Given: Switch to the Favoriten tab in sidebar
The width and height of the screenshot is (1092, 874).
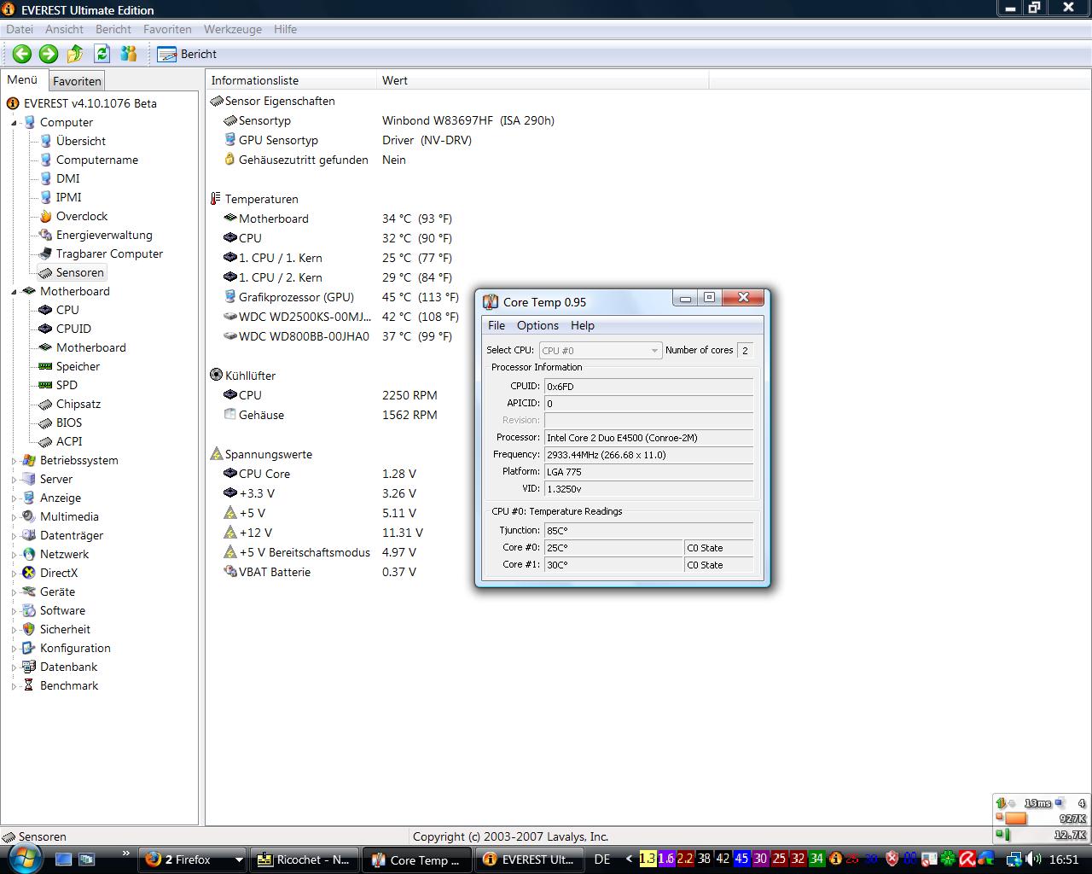Looking at the screenshot, I should click(77, 81).
